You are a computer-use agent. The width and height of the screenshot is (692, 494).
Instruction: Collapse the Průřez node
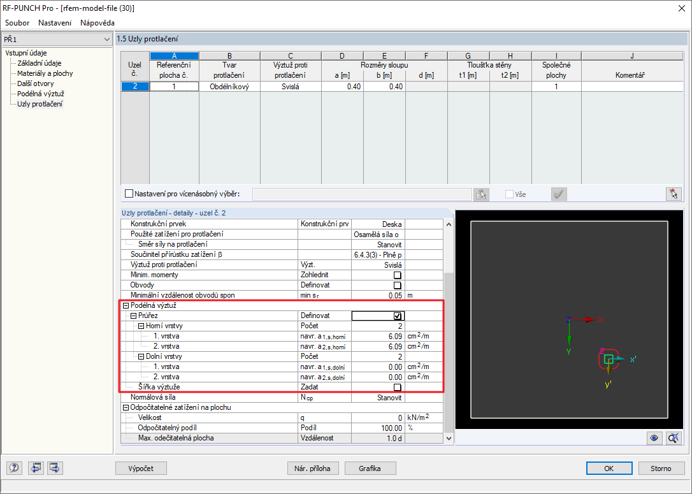pyautogui.click(x=133, y=316)
